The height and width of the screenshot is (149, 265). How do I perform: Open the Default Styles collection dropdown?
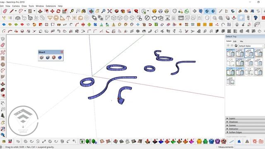coord(251,46)
